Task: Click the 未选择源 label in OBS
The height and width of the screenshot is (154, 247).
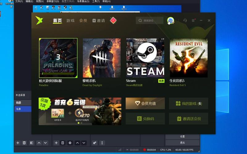Action: pos(20,95)
